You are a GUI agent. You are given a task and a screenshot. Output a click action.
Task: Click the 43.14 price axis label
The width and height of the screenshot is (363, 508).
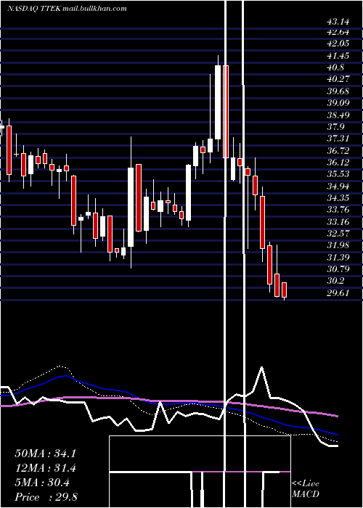(338, 22)
